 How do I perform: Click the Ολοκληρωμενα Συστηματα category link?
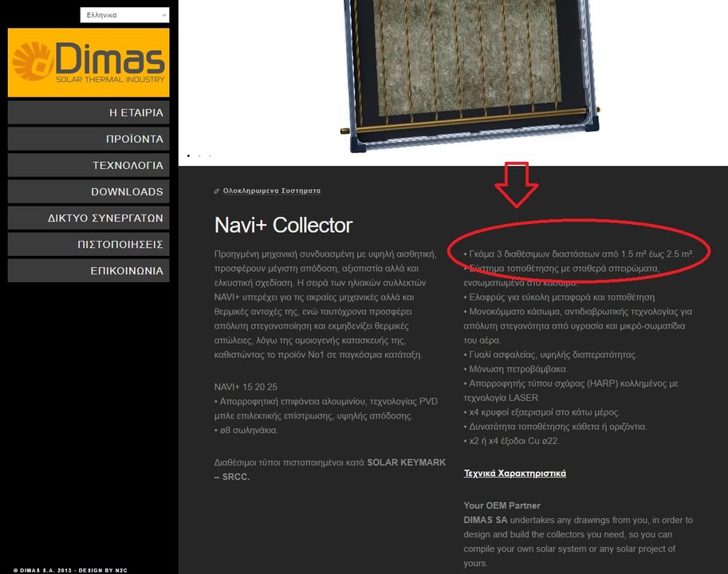[272, 191]
